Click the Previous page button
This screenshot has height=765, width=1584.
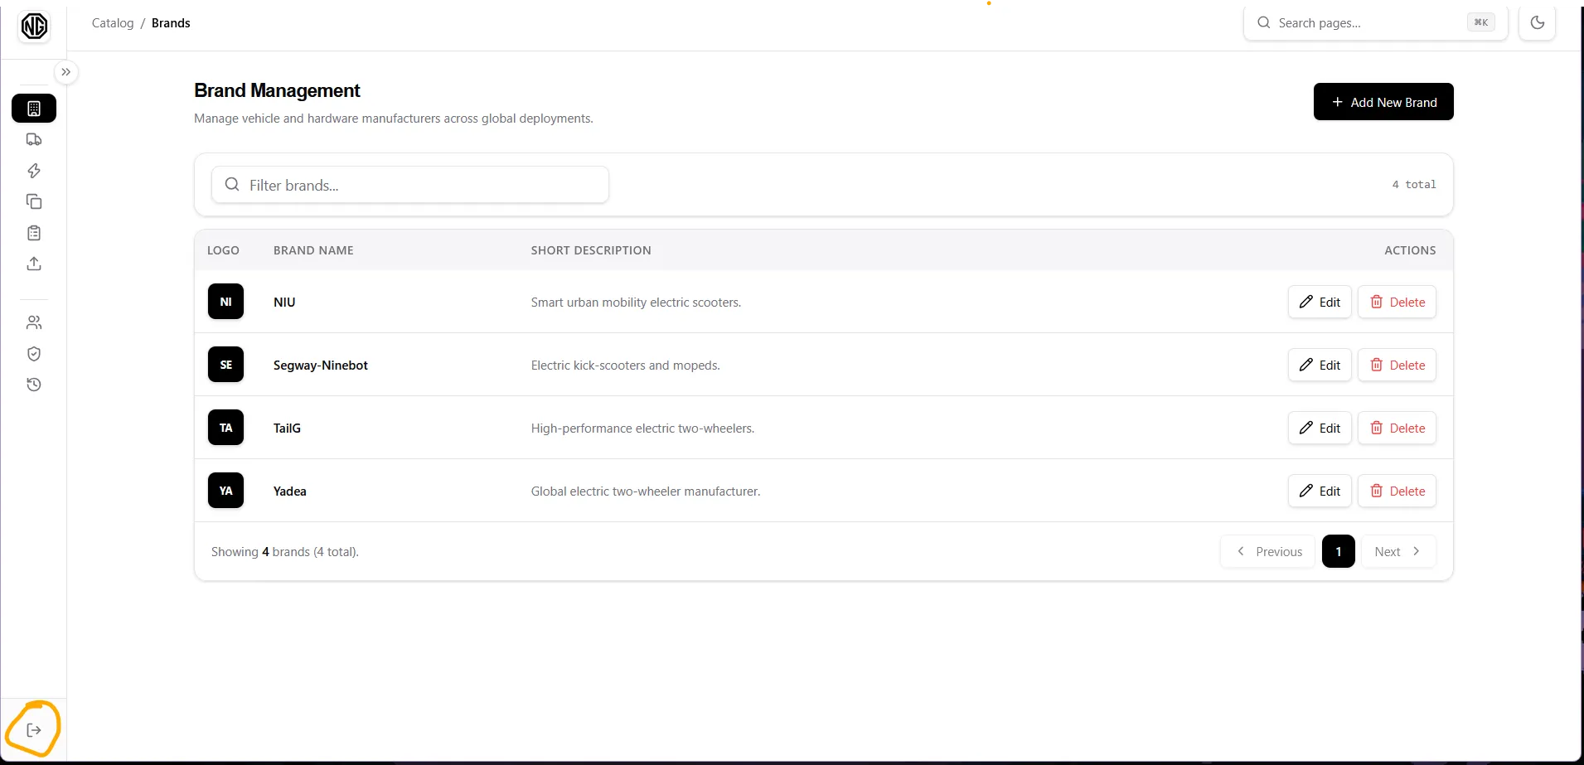[1267, 551]
